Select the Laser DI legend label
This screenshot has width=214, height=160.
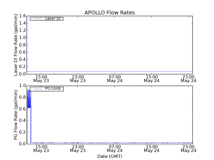[x=52, y=19]
